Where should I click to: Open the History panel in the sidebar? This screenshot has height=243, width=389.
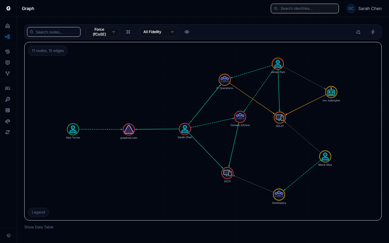coord(8,52)
